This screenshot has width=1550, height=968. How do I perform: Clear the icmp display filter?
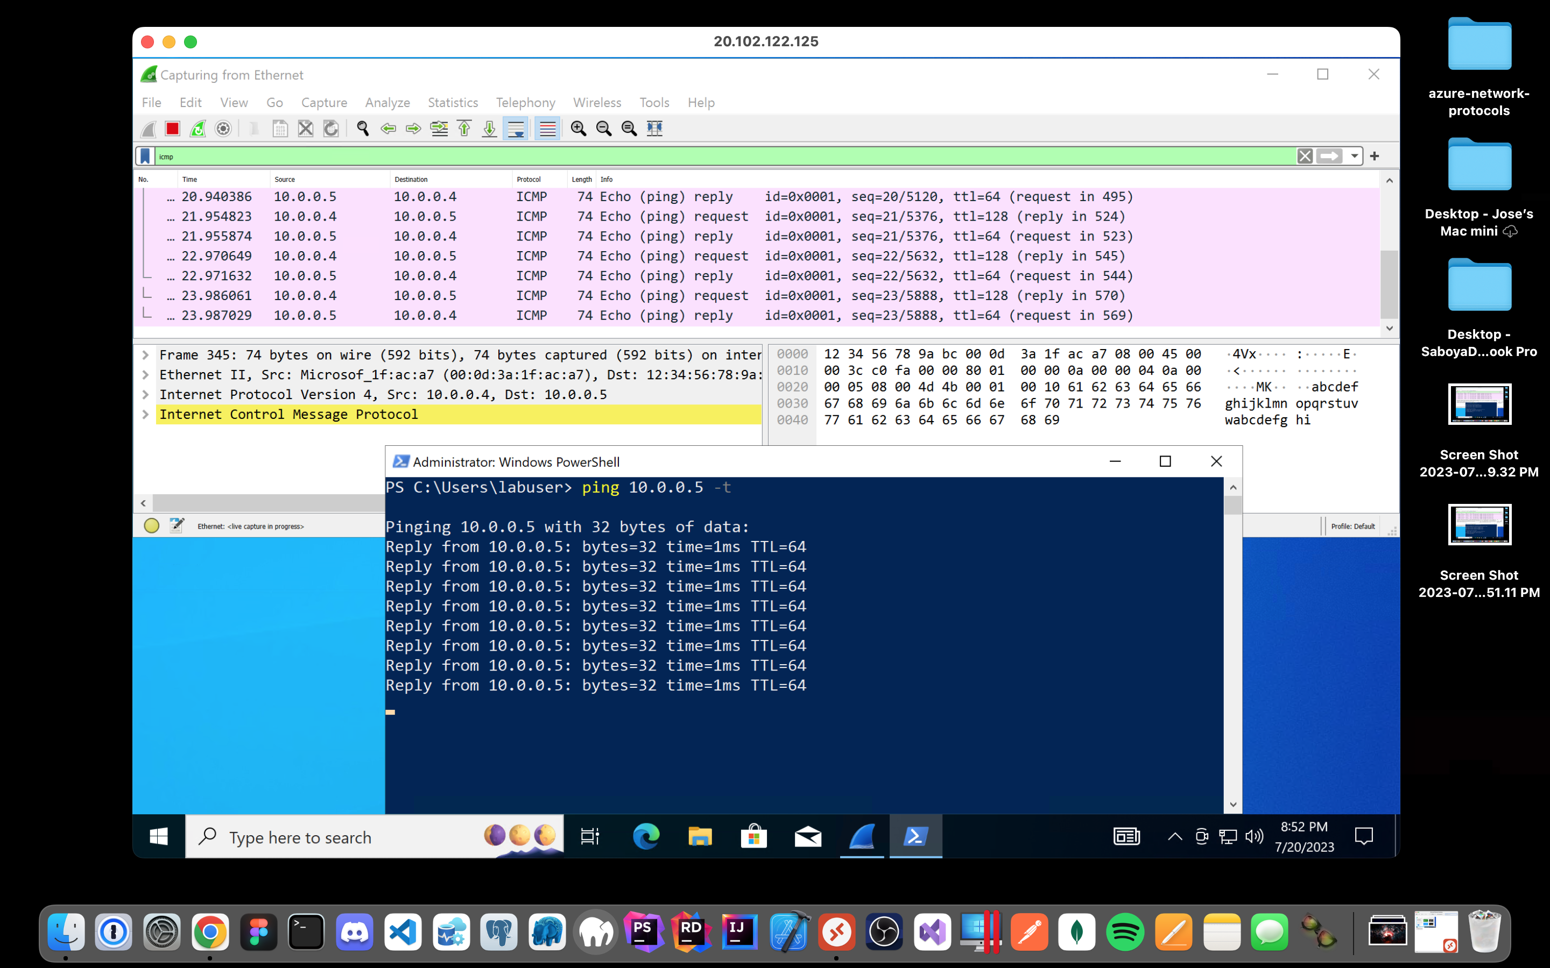pyautogui.click(x=1305, y=156)
